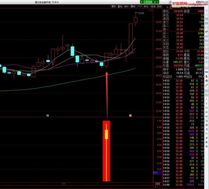Click the money bag sidebar icon
This screenshot has width=209, height=189.
coord(207,76)
